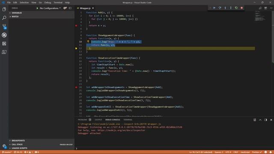
Task: Click Step Out in debug toolbar
Action: pos(231,8)
